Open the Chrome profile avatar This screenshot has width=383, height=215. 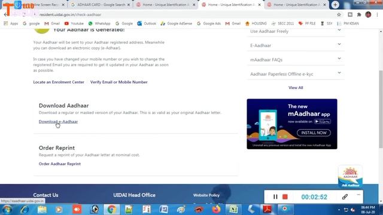[x=368, y=14]
